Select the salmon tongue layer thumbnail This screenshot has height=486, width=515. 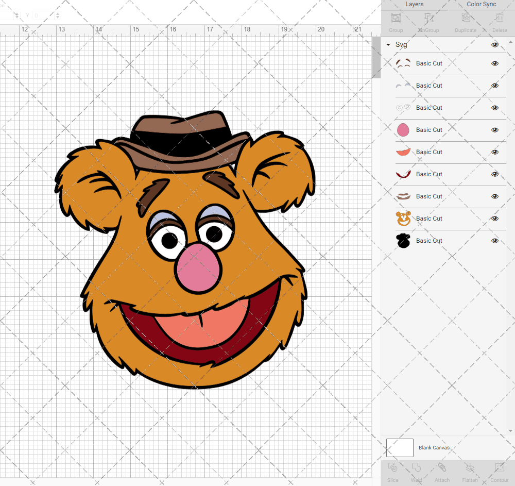pyautogui.click(x=403, y=152)
